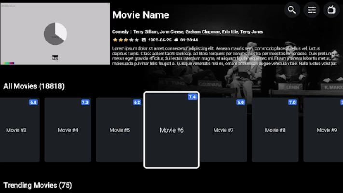Viewport: 343px width, 193px height.
Task: Click the 6.8 rating badge
Action: [33, 102]
